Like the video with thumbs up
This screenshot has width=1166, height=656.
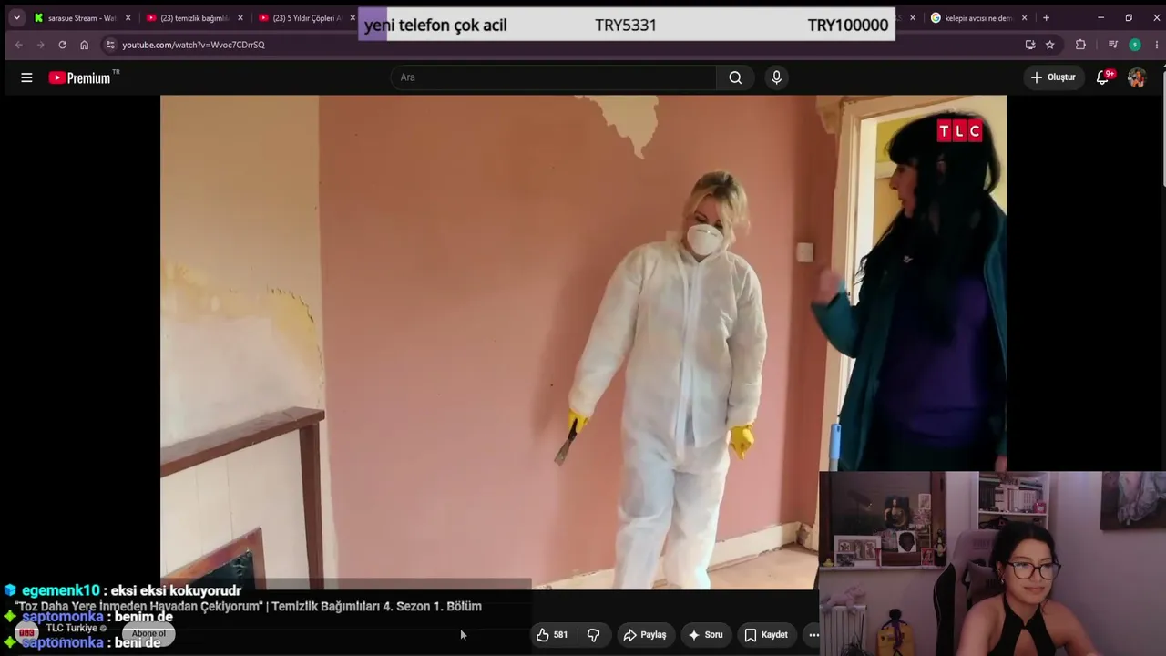point(552,635)
